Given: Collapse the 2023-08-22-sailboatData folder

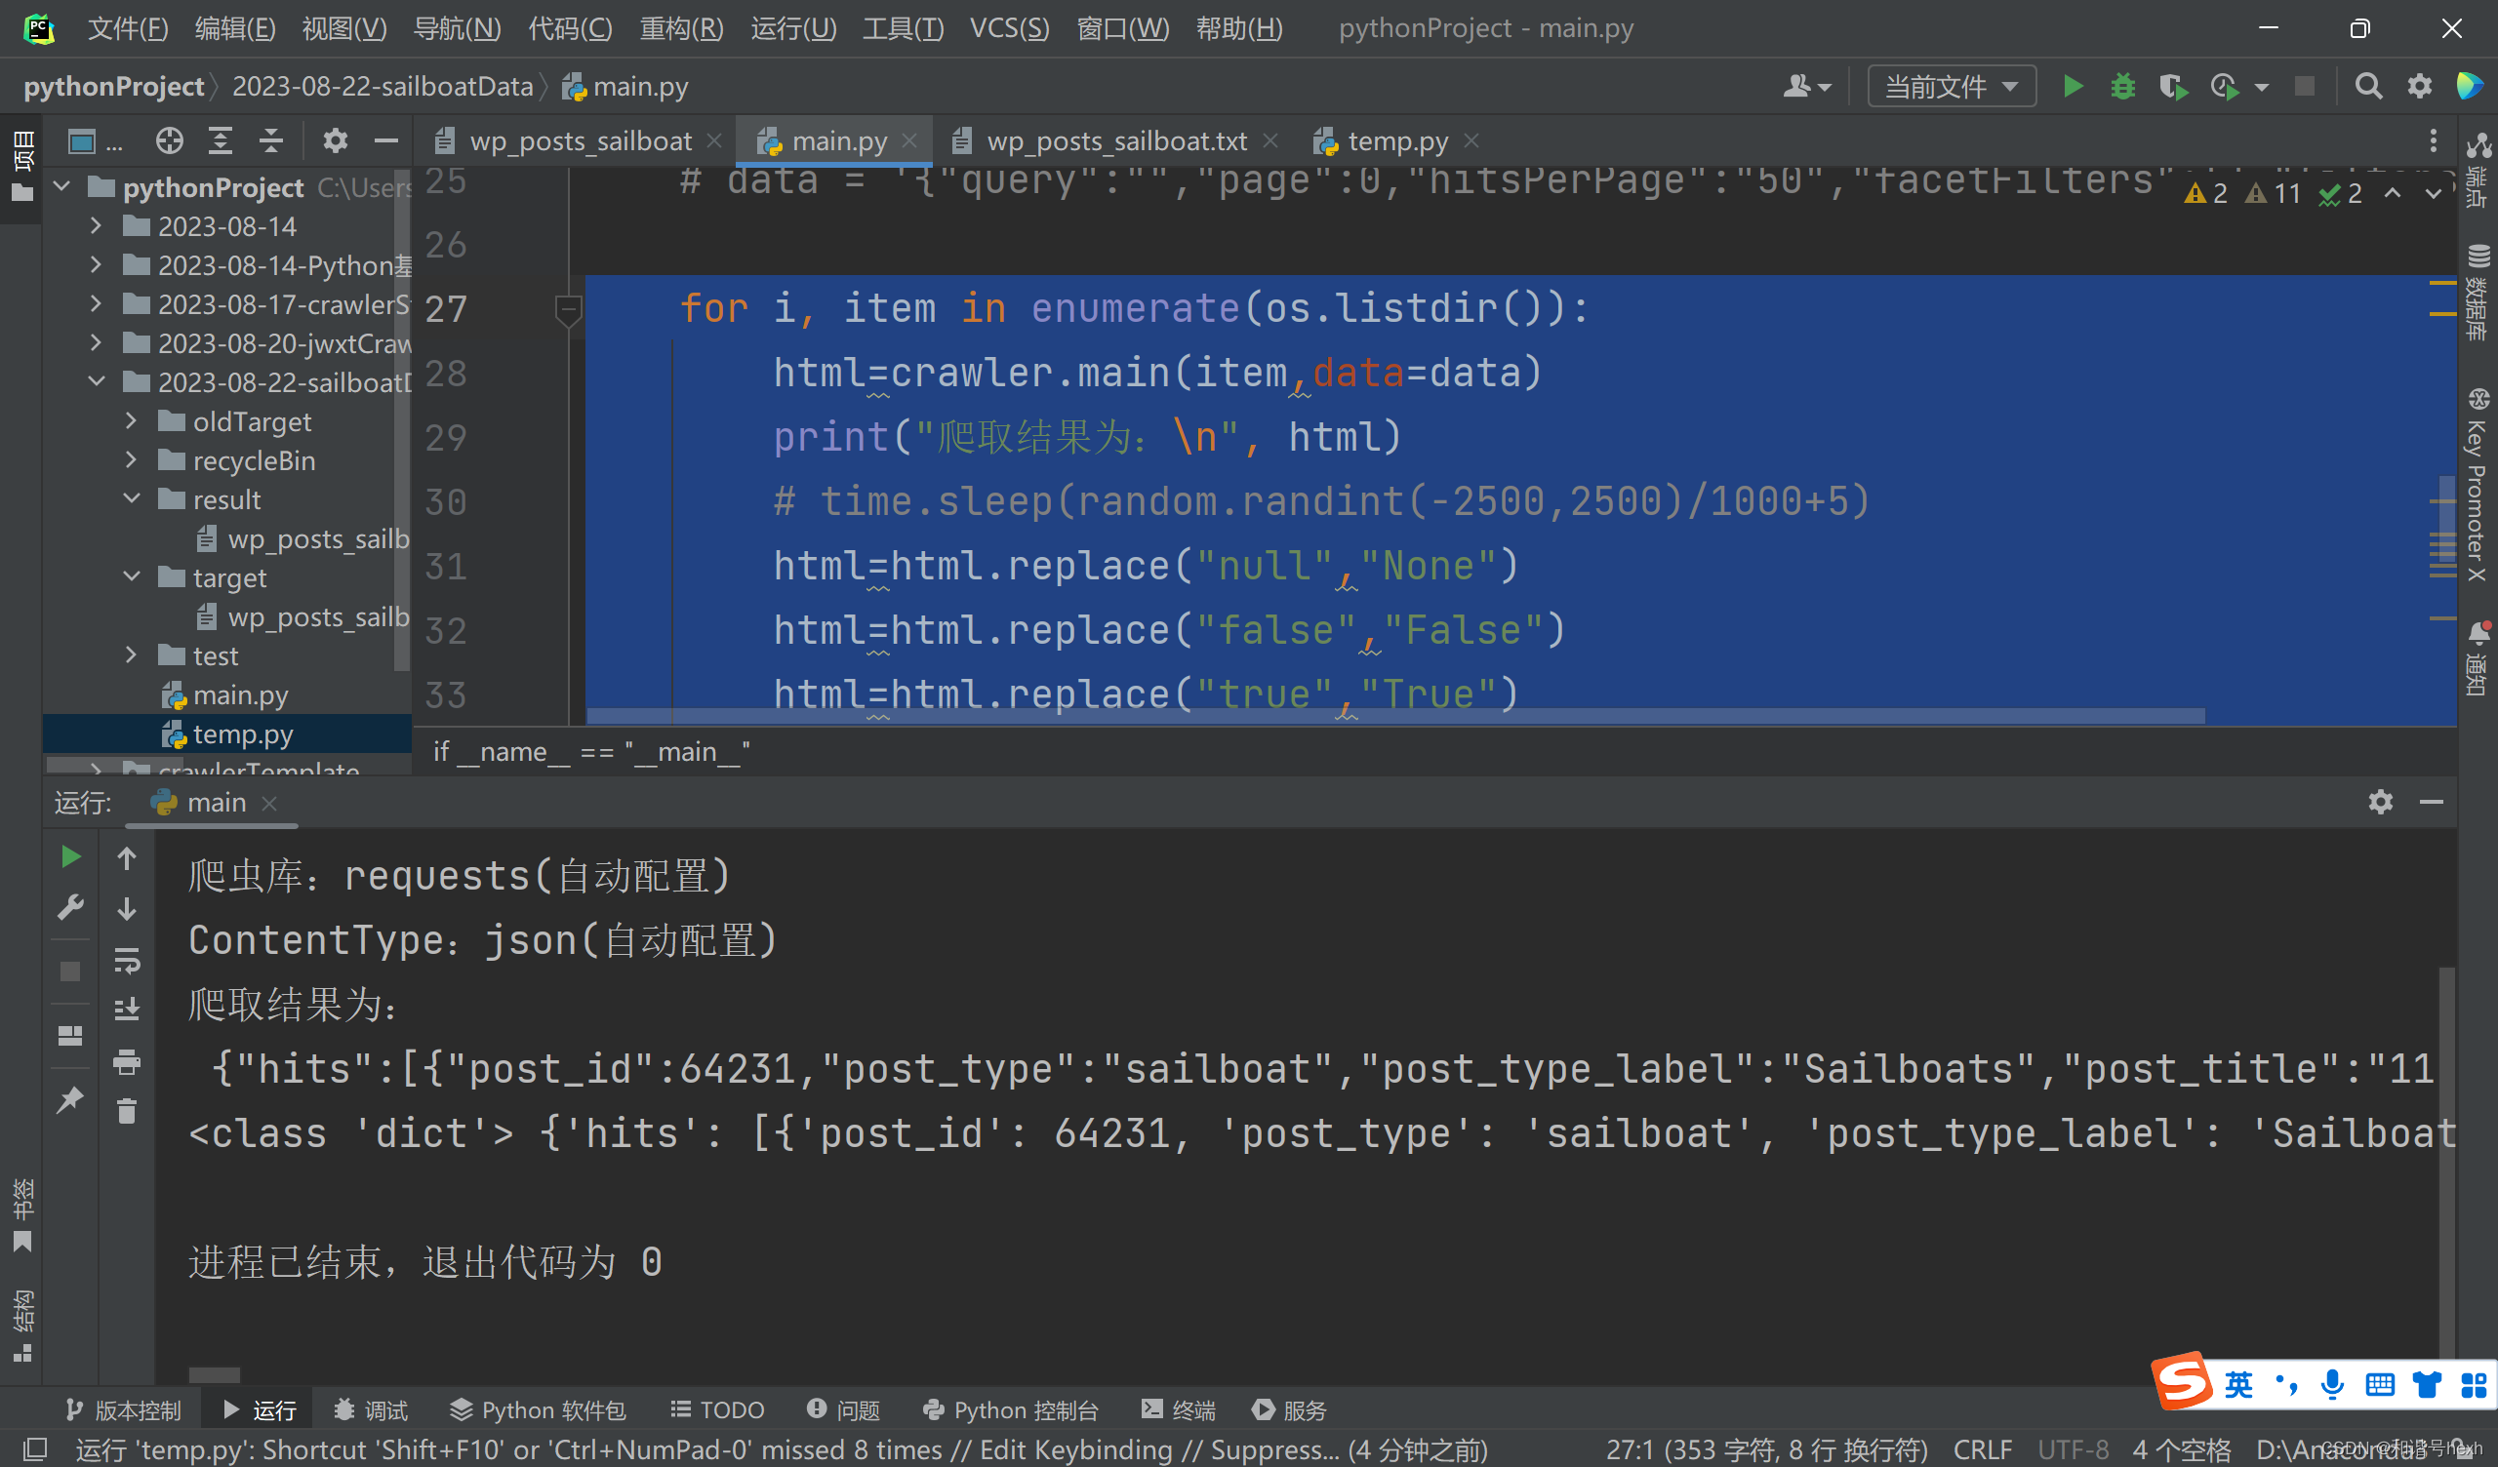Looking at the screenshot, I should click(97, 381).
